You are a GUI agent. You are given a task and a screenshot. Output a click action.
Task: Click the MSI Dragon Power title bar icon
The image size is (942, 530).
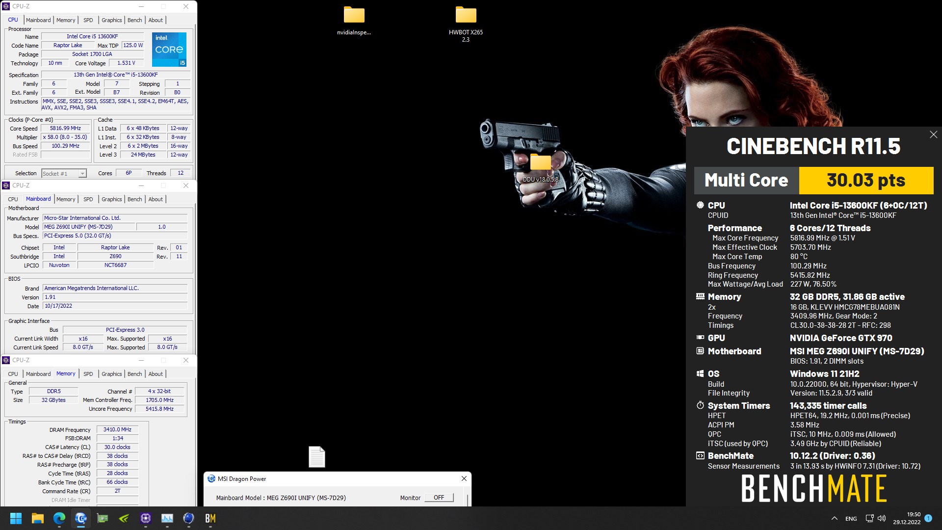click(x=211, y=479)
